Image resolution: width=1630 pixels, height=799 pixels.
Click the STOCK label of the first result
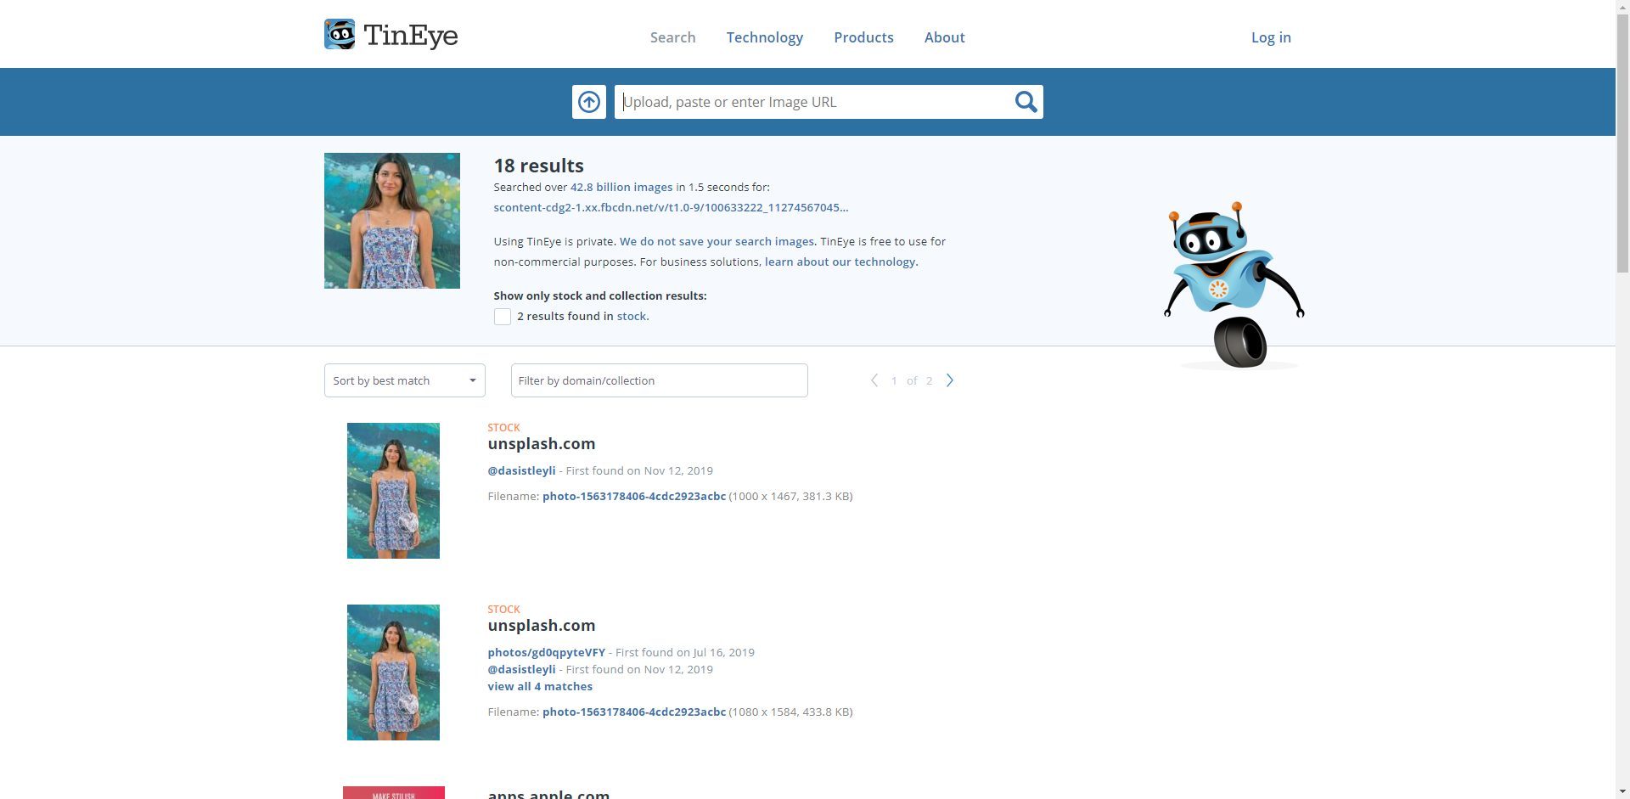[x=503, y=427]
